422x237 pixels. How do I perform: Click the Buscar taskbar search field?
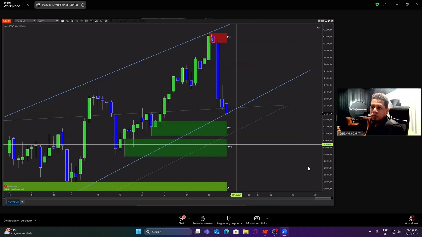[x=168, y=232]
